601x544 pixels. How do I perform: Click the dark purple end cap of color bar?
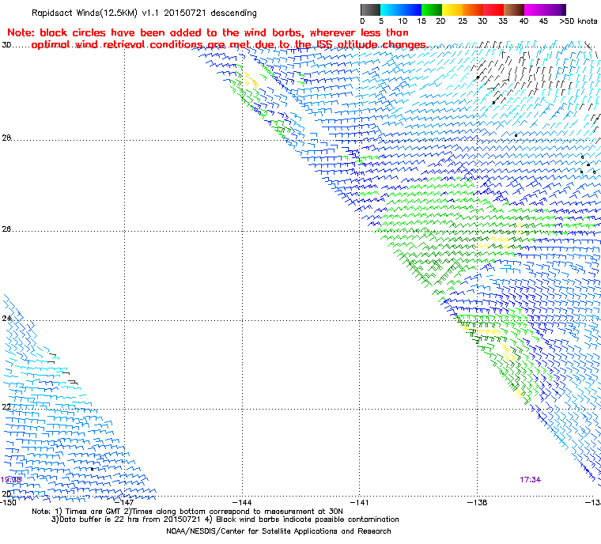[564, 9]
